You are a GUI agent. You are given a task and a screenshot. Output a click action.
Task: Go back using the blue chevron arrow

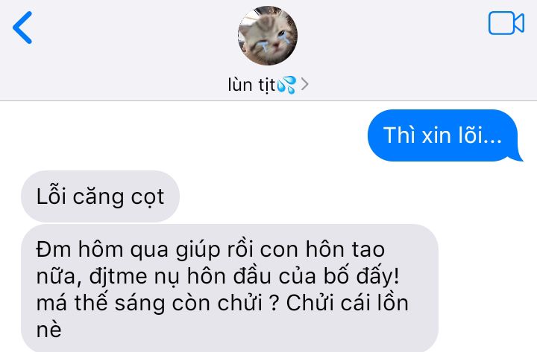pos(22,28)
